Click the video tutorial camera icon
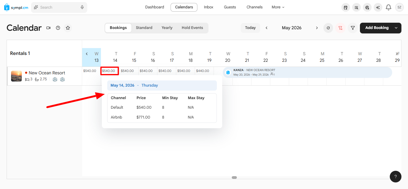Viewport: 408px width, 189px height. click(x=48, y=28)
